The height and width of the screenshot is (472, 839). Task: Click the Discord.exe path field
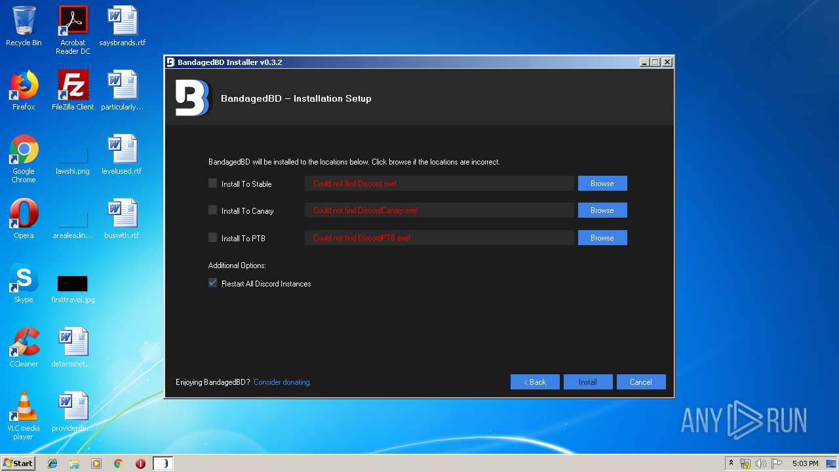(x=439, y=184)
